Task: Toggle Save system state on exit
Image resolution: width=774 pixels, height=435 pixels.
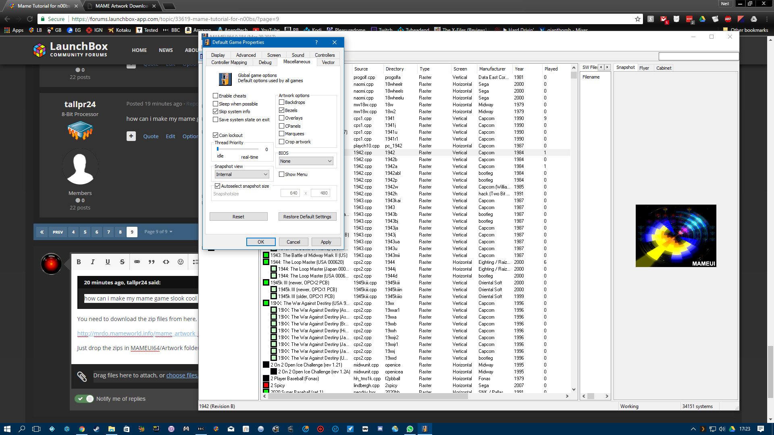Action: click(x=215, y=120)
